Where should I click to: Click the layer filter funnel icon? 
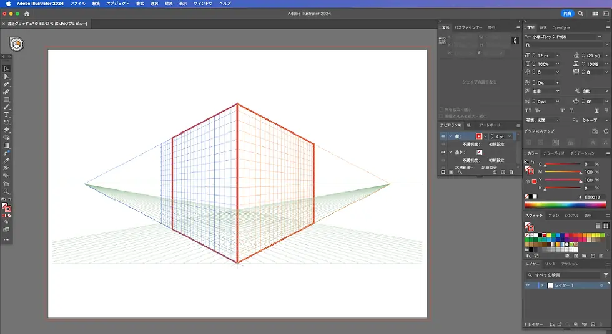(x=605, y=275)
